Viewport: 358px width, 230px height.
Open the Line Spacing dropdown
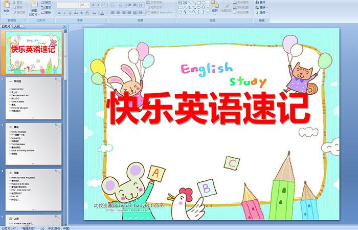tap(142, 5)
